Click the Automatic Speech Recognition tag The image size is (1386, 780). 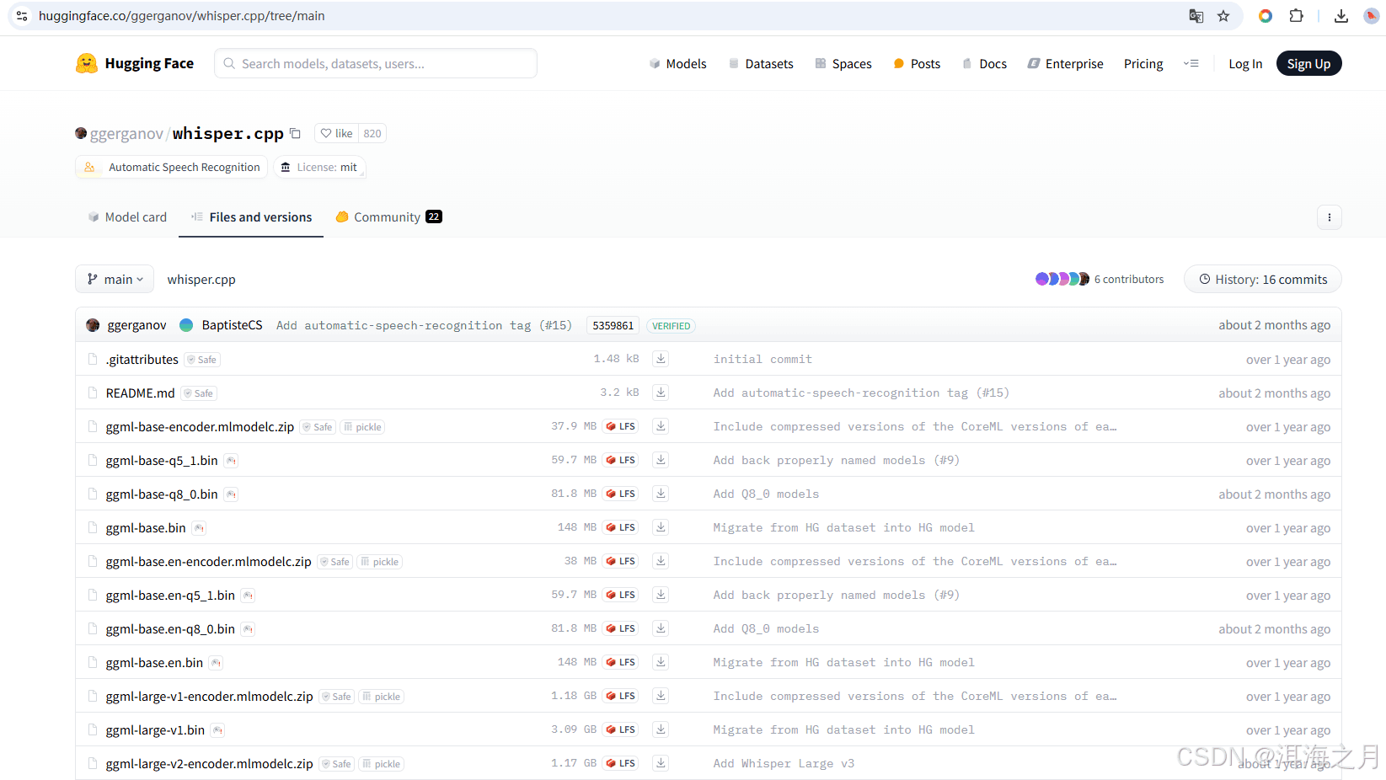tap(184, 168)
